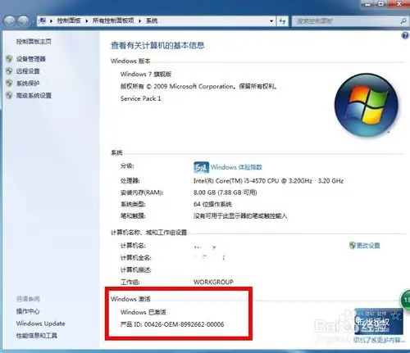The width and height of the screenshot is (410, 353).
Task: Click the 8.00 GB installed memory value
Action: pyautogui.click(x=225, y=192)
